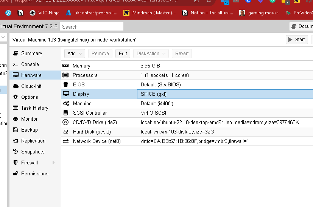Open the Task History tab
The height and width of the screenshot is (207, 313).
click(x=35, y=108)
